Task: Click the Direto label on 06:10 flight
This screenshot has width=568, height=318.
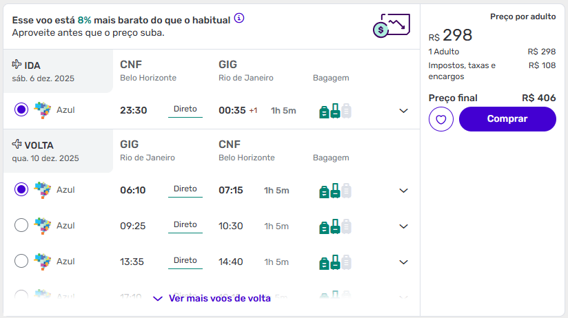Action: click(185, 189)
